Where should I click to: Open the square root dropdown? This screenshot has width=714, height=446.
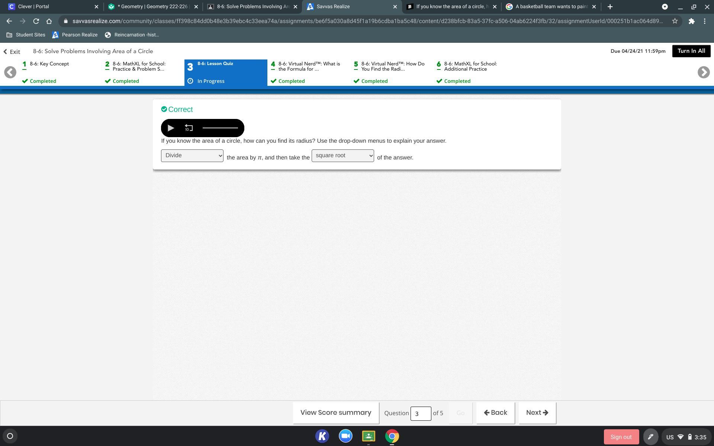[342, 156]
